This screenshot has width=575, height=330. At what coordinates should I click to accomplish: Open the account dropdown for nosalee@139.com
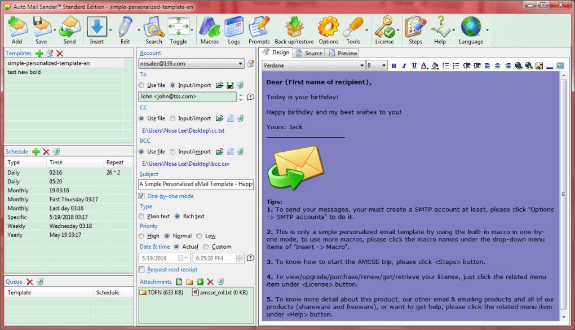click(241, 64)
